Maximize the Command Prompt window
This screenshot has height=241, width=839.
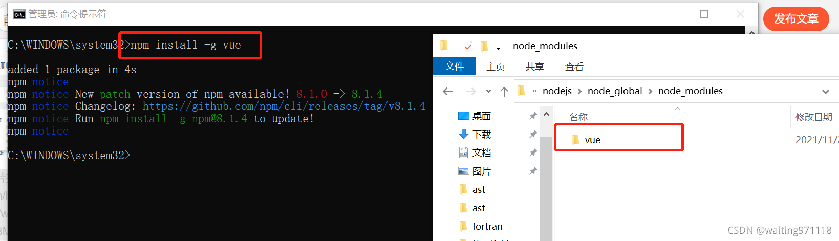(704, 14)
